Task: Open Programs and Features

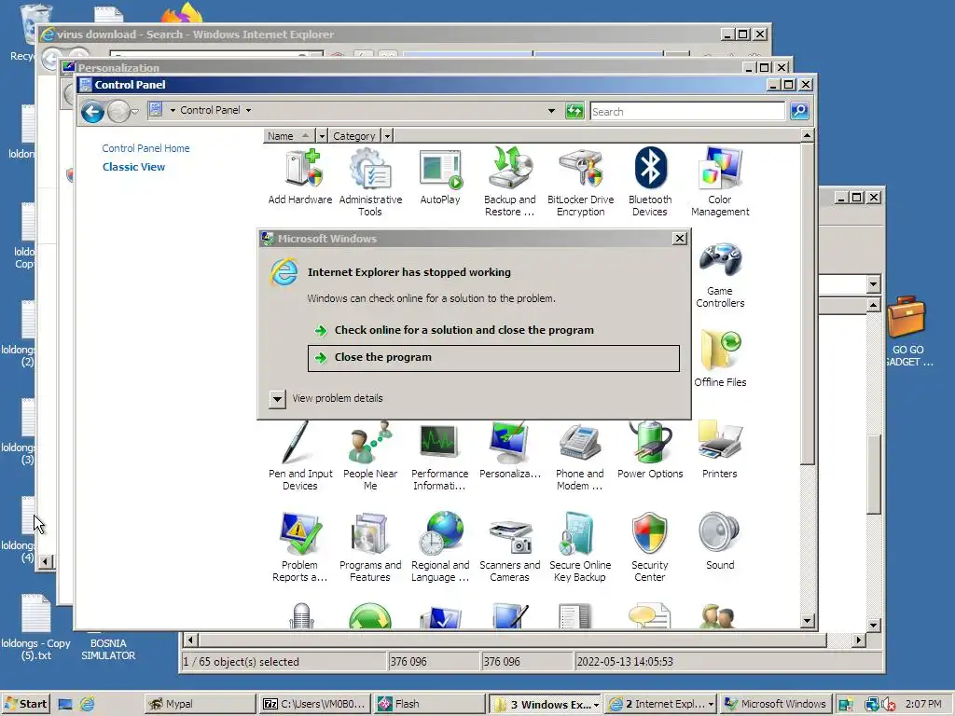Action: click(370, 546)
